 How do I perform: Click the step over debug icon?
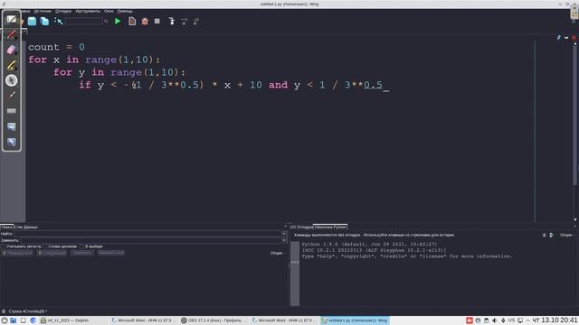[184, 22]
